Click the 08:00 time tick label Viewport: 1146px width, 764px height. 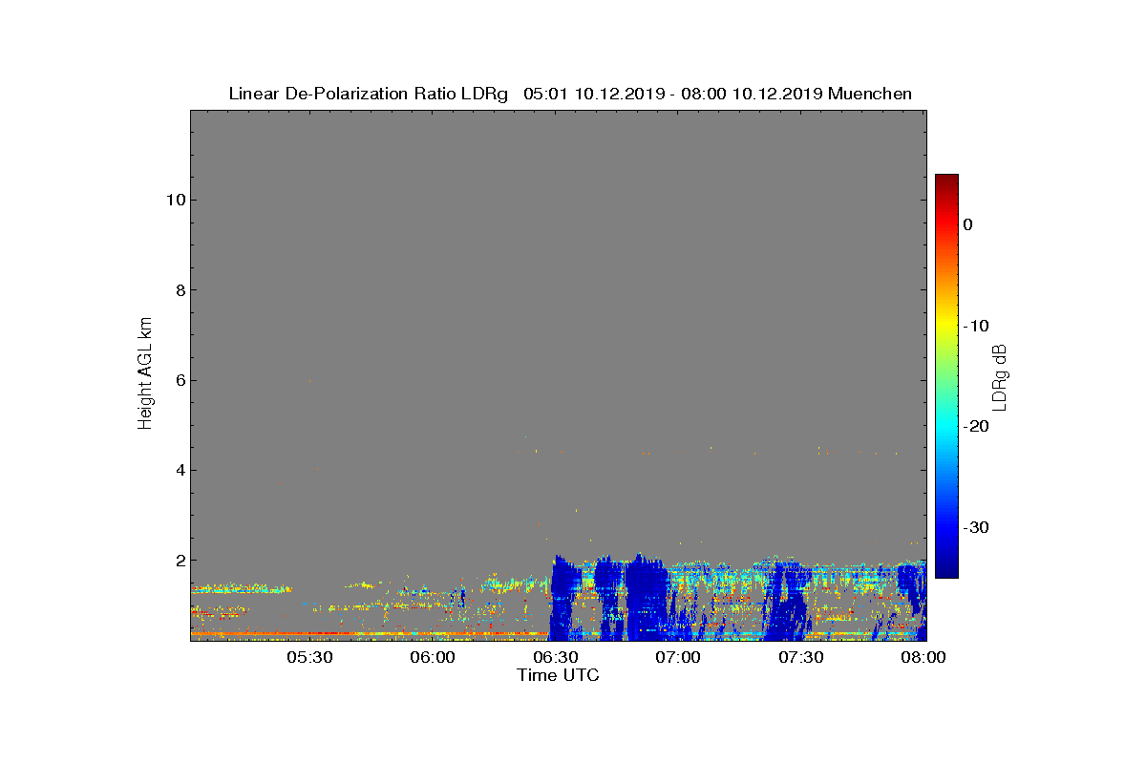coord(924,657)
